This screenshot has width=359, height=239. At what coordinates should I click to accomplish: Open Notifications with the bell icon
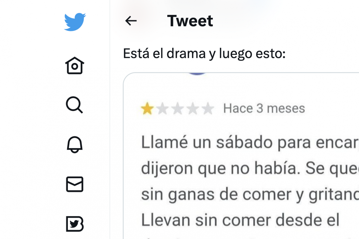[x=74, y=145]
